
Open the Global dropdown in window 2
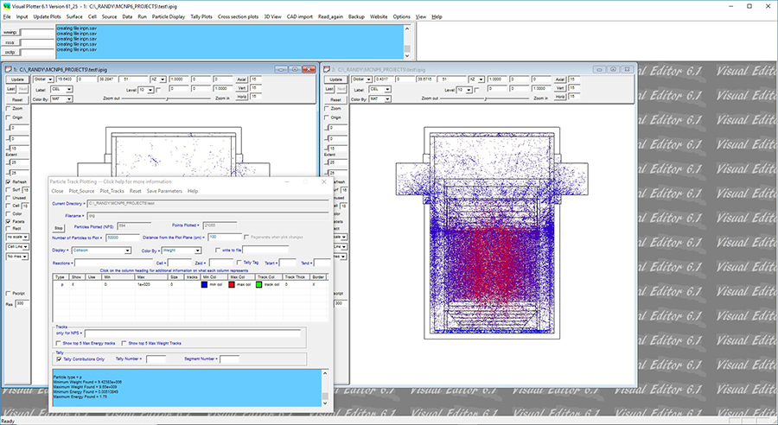pos(362,79)
